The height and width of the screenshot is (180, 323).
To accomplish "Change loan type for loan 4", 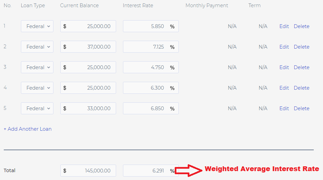I will 37,88.
